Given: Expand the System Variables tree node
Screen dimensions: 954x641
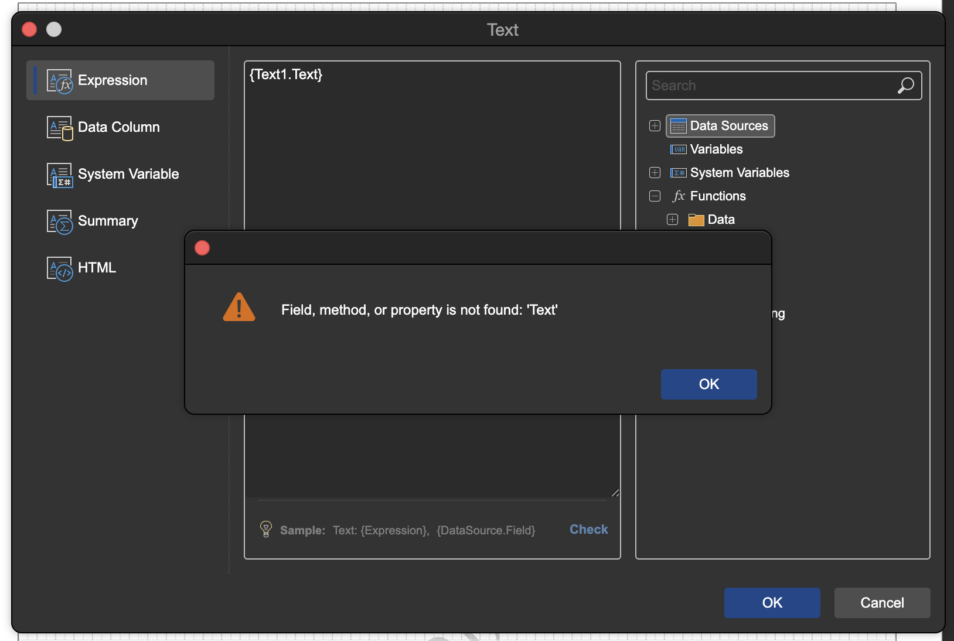Looking at the screenshot, I should 655,173.
